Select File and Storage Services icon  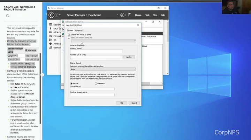point(51,36)
